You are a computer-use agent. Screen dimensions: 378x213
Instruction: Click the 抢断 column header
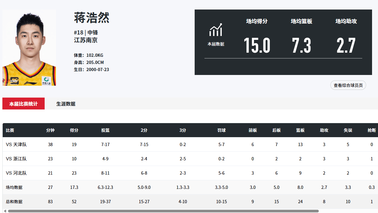pos(372,130)
